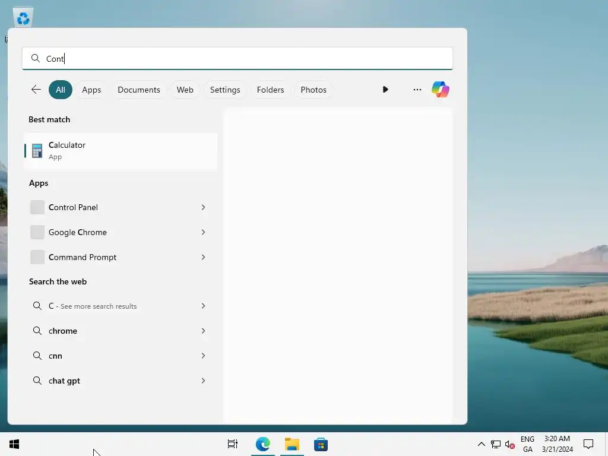Click the search icon beside 'chat gpt'
608x456 pixels.
(x=37, y=381)
